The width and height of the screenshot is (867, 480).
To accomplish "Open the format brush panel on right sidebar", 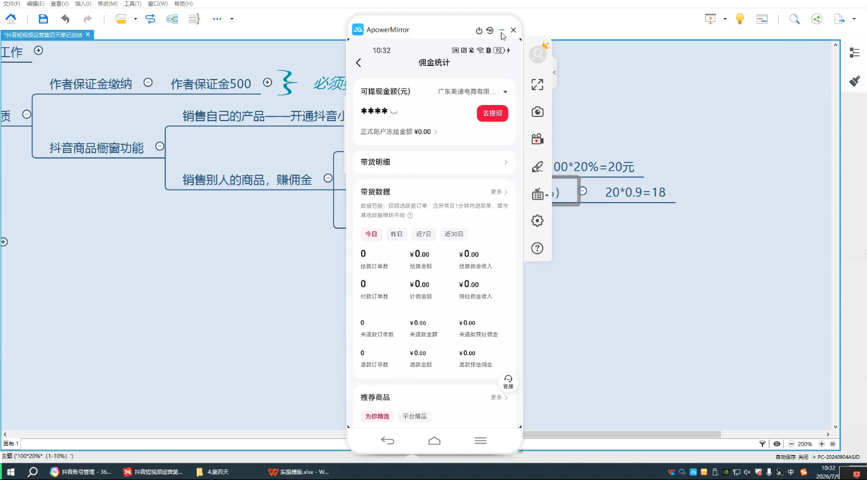I will tap(855, 81).
